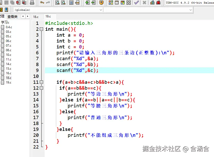Click the 'int a = 0;' code line
The height and width of the screenshot is (157, 214).
click(70, 35)
